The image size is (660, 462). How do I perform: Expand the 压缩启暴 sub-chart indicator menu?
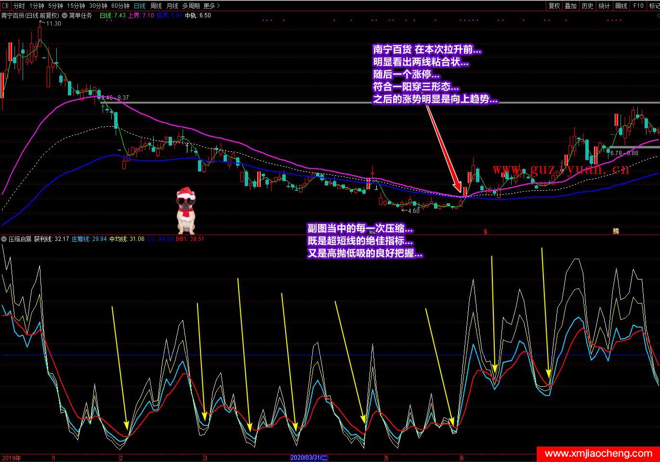[4, 239]
